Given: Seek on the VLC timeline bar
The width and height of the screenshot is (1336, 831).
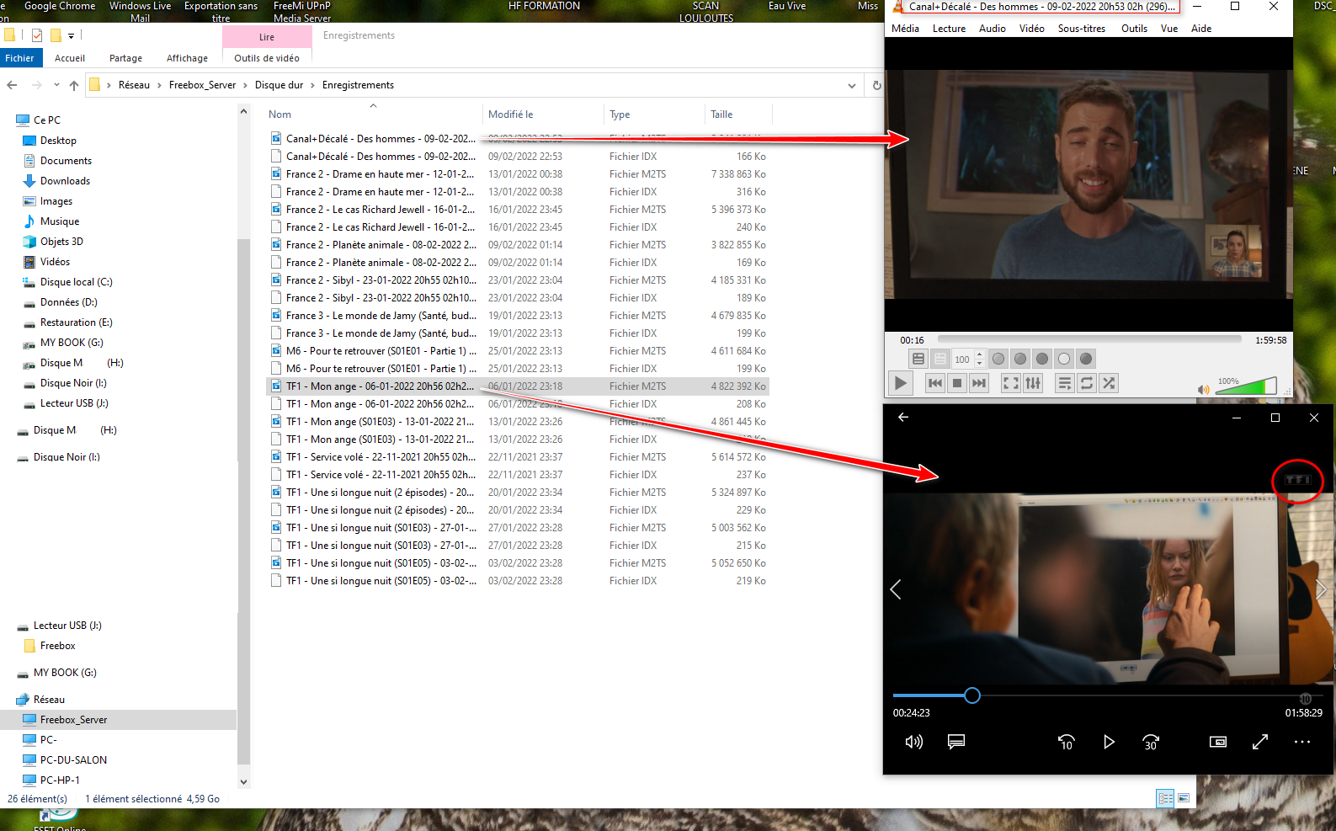Looking at the screenshot, I should (x=1089, y=339).
